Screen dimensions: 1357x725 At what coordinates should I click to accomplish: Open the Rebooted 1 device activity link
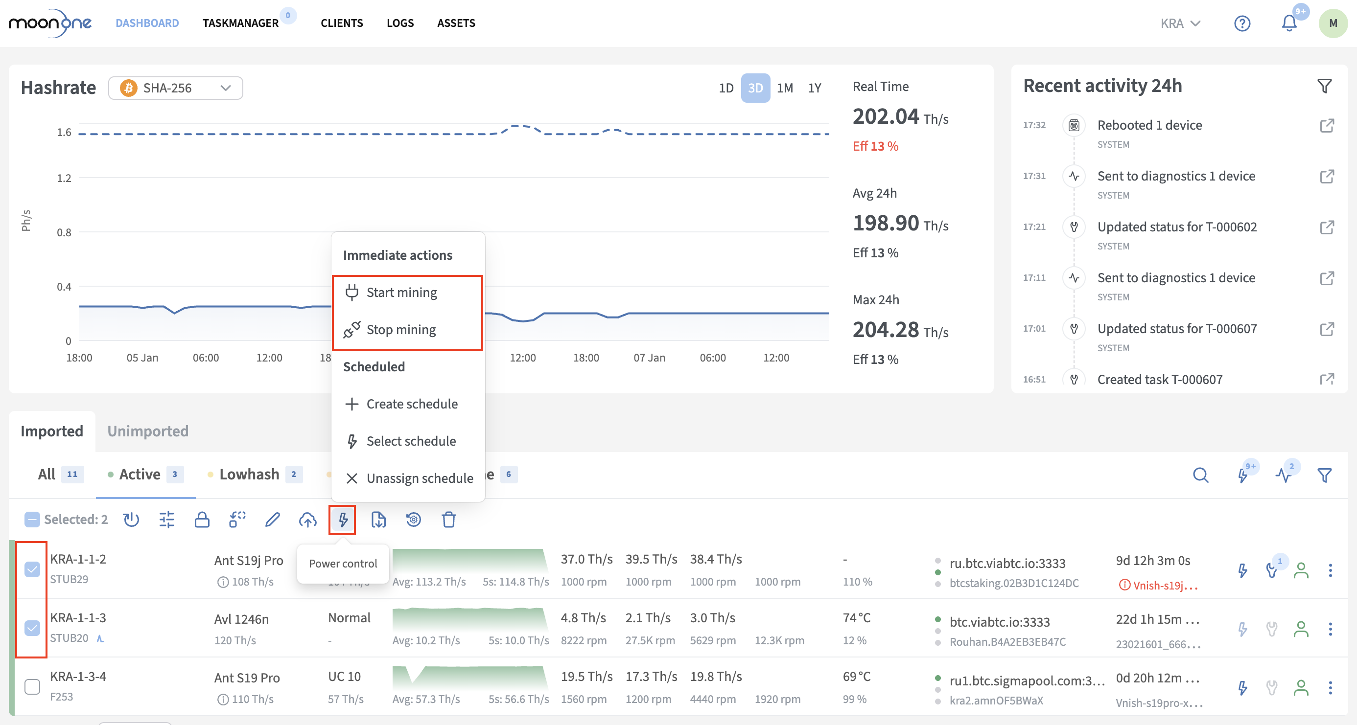tap(1327, 125)
